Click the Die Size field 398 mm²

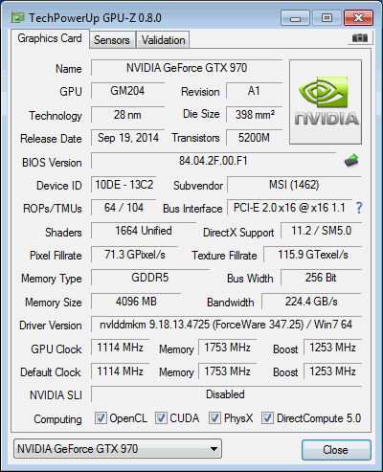click(254, 115)
